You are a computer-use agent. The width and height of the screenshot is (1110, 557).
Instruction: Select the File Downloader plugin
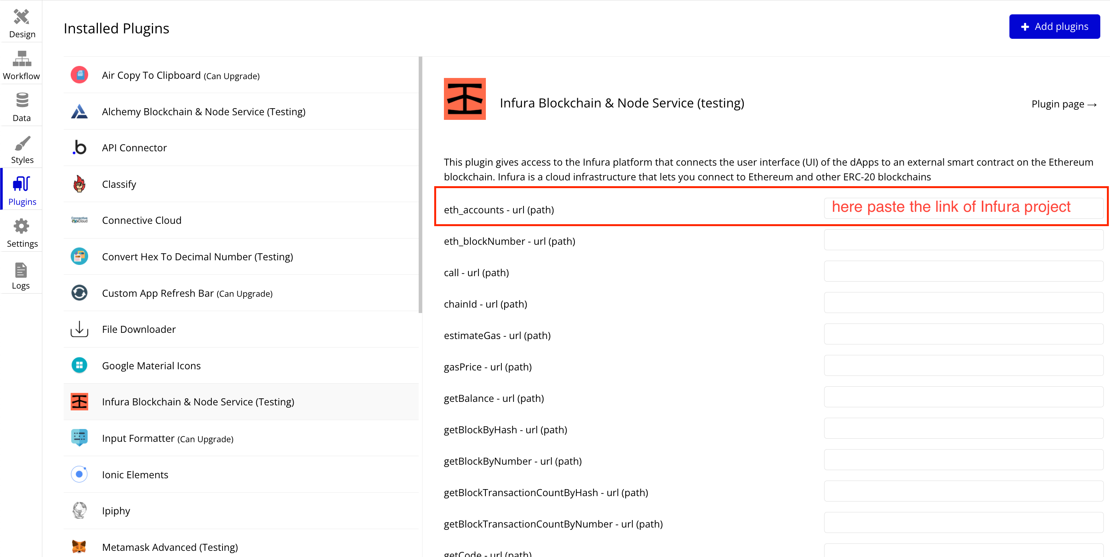pyautogui.click(x=139, y=329)
